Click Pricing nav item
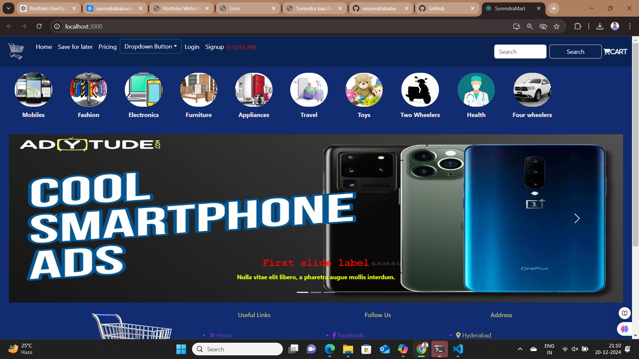 point(107,47)
